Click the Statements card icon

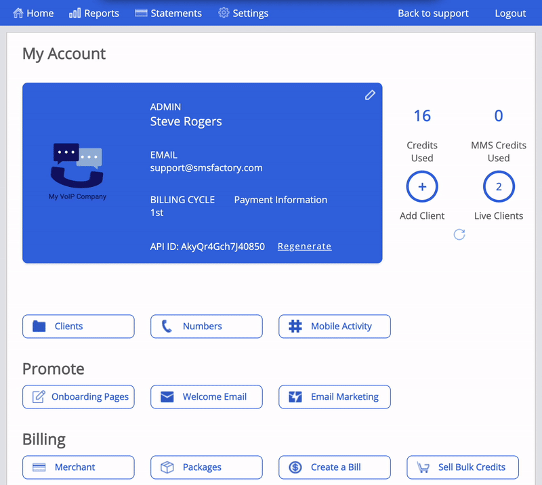(x=141, y=13)
